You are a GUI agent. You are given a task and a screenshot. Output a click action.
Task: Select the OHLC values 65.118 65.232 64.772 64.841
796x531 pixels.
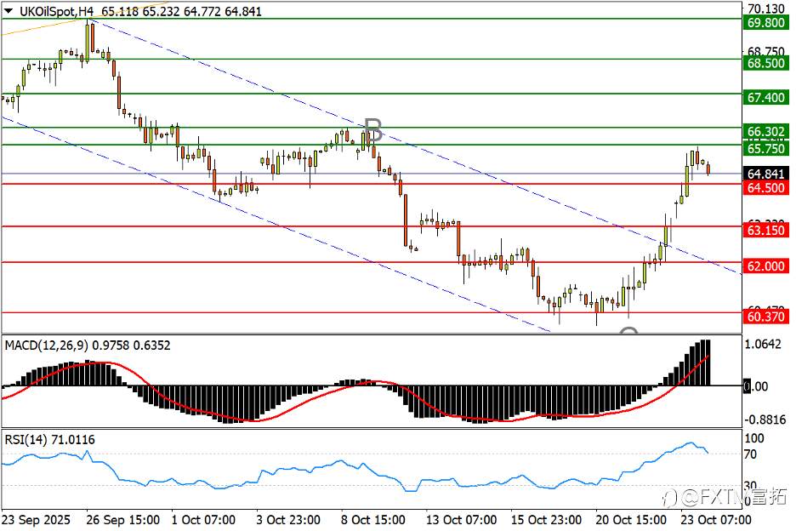[x=182, y=11]
